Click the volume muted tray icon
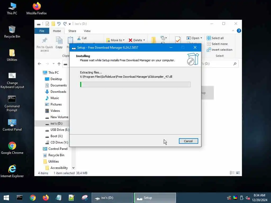 248,198
